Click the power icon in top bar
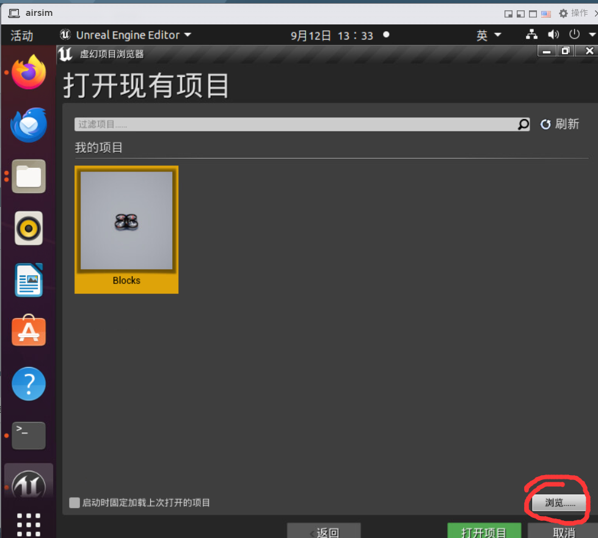598x538 pixels. click(574, 35)
